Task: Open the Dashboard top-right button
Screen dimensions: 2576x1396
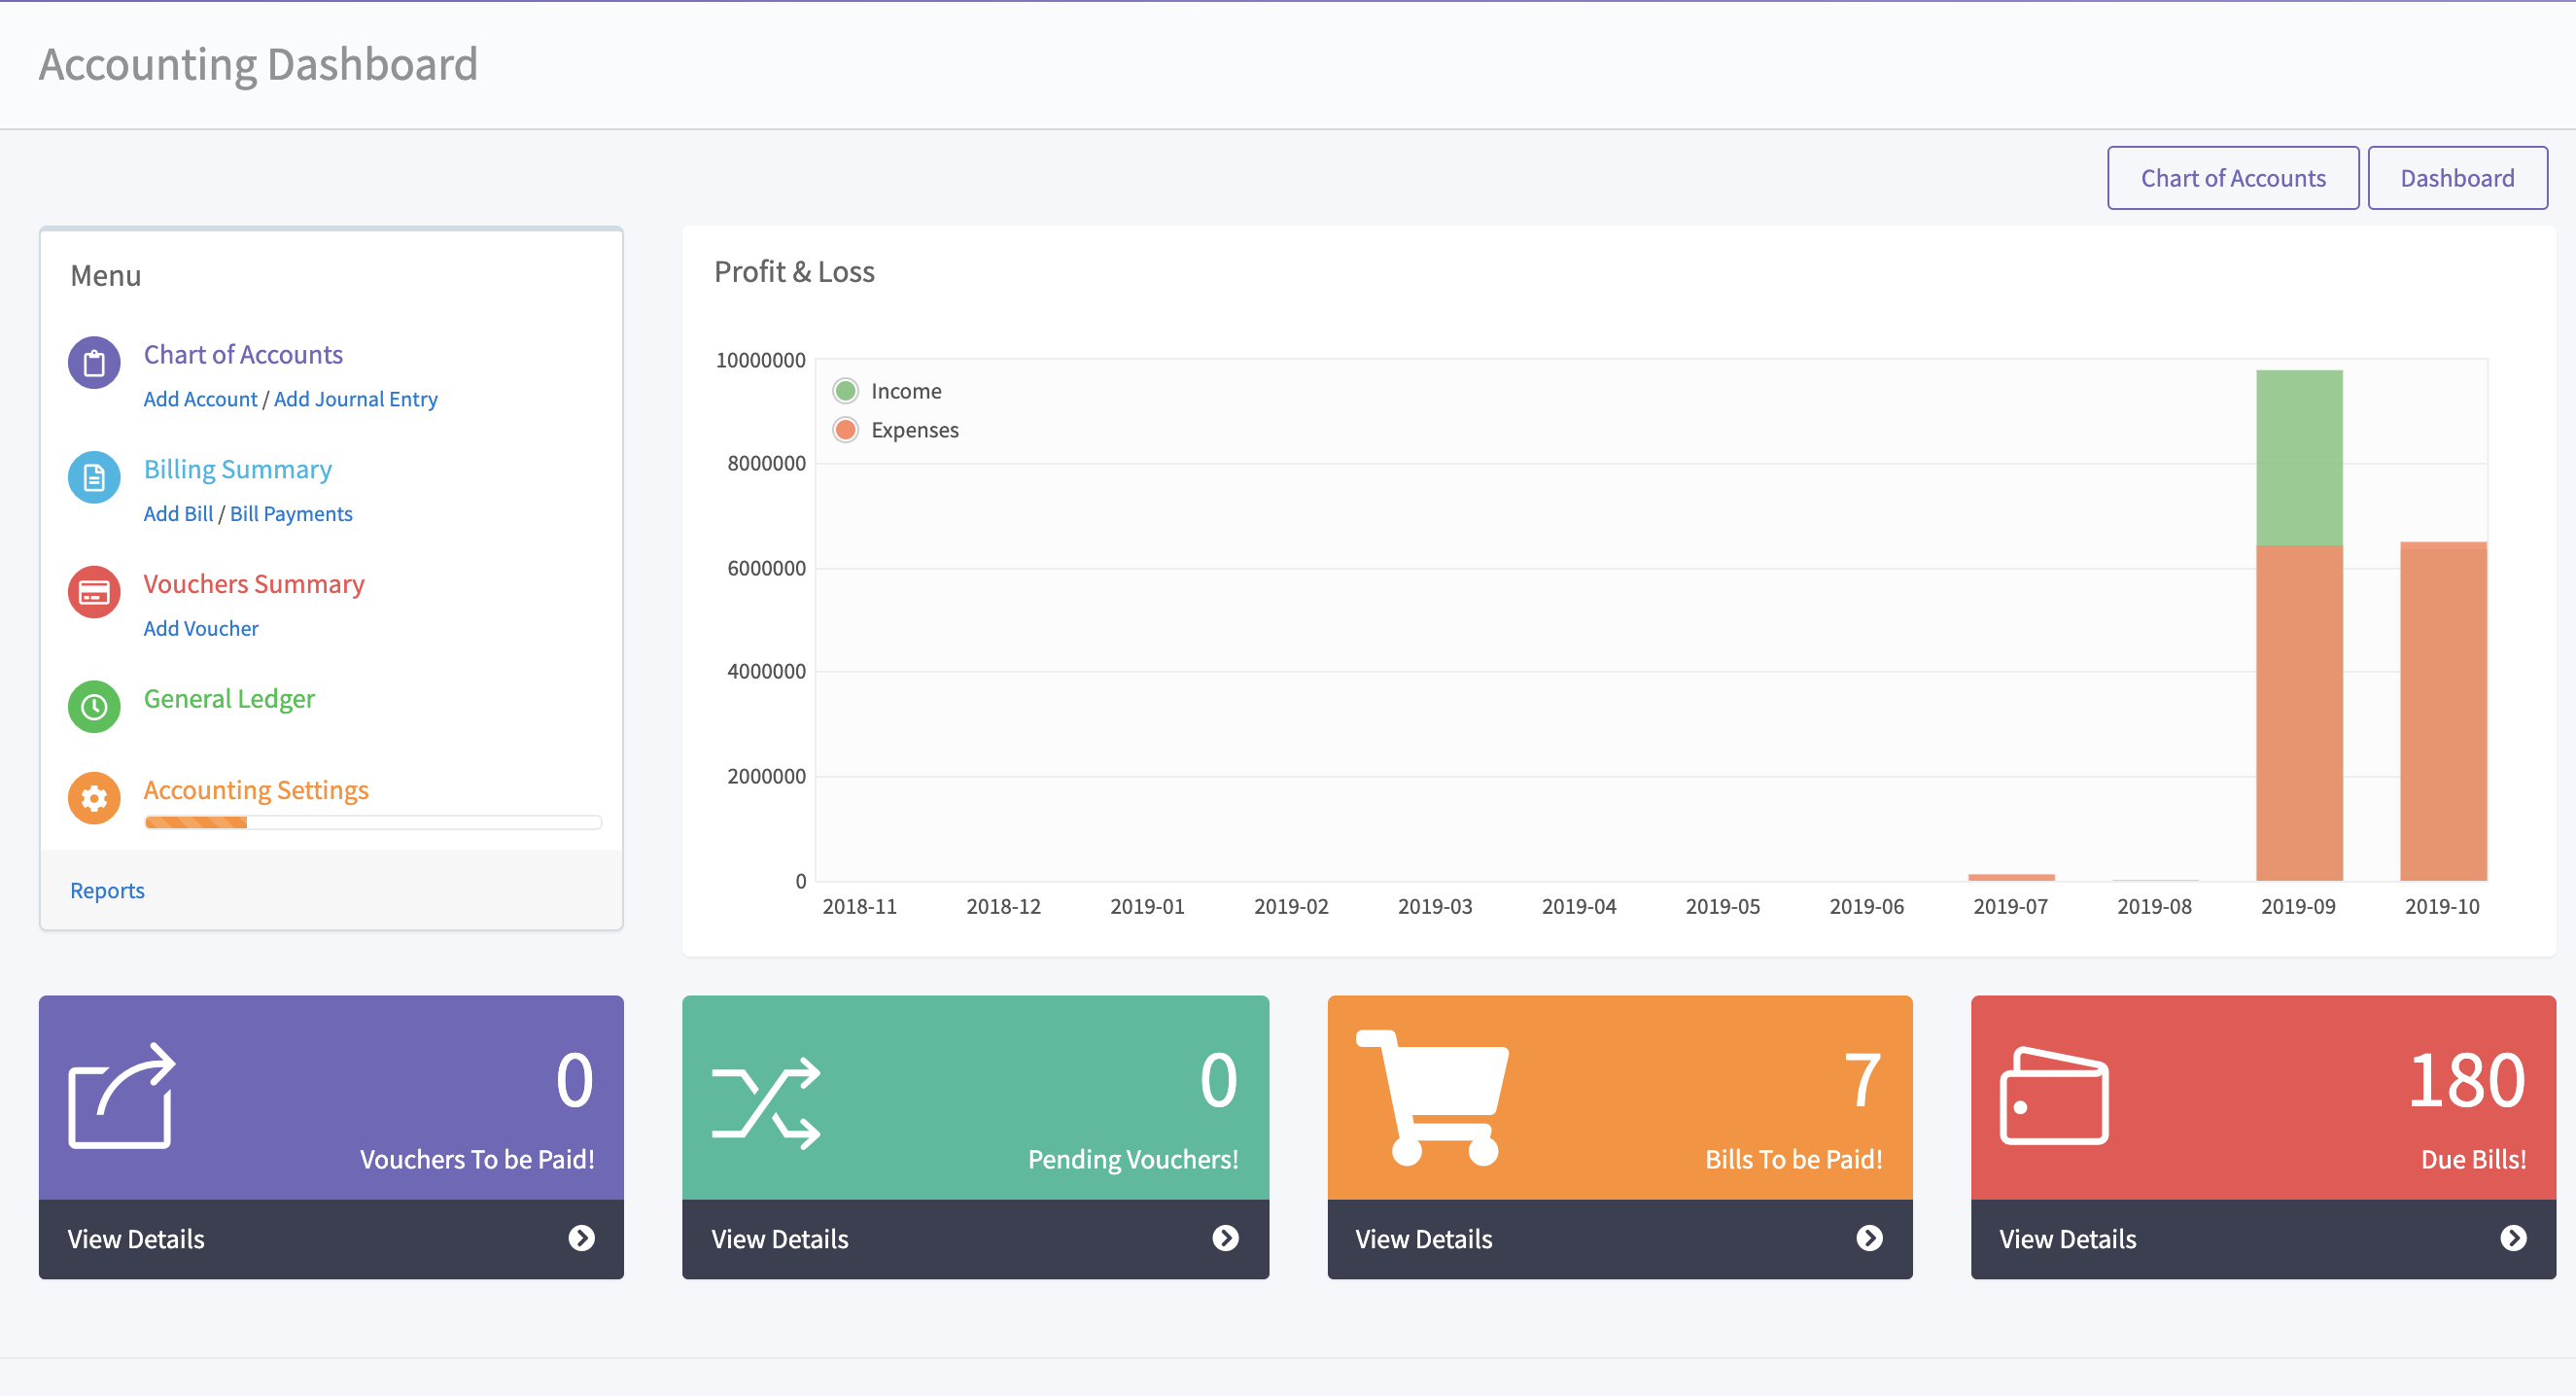Action: [x=2456, y=178]
